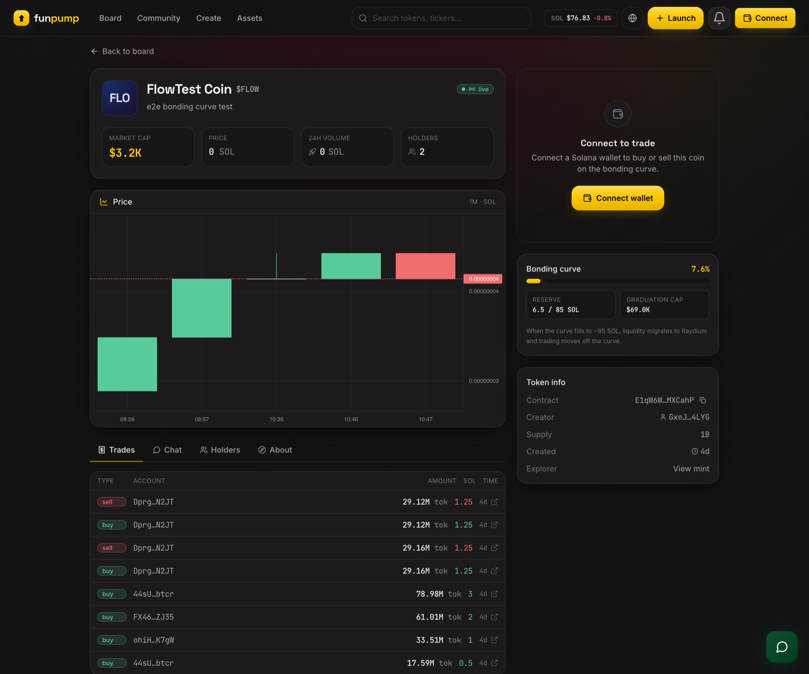Open external link for first sell 29.12M trade
Screen dimensions: 809x674
click(x=495, y=502)
